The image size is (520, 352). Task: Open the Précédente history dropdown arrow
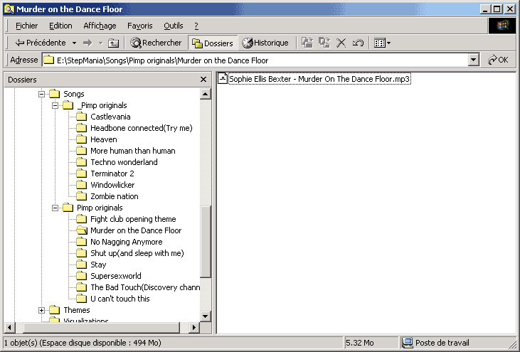[74, 43]
